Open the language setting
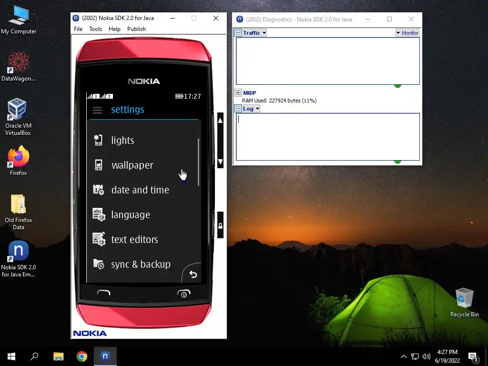Screen dimensions: 488x366 pos(143,215)
